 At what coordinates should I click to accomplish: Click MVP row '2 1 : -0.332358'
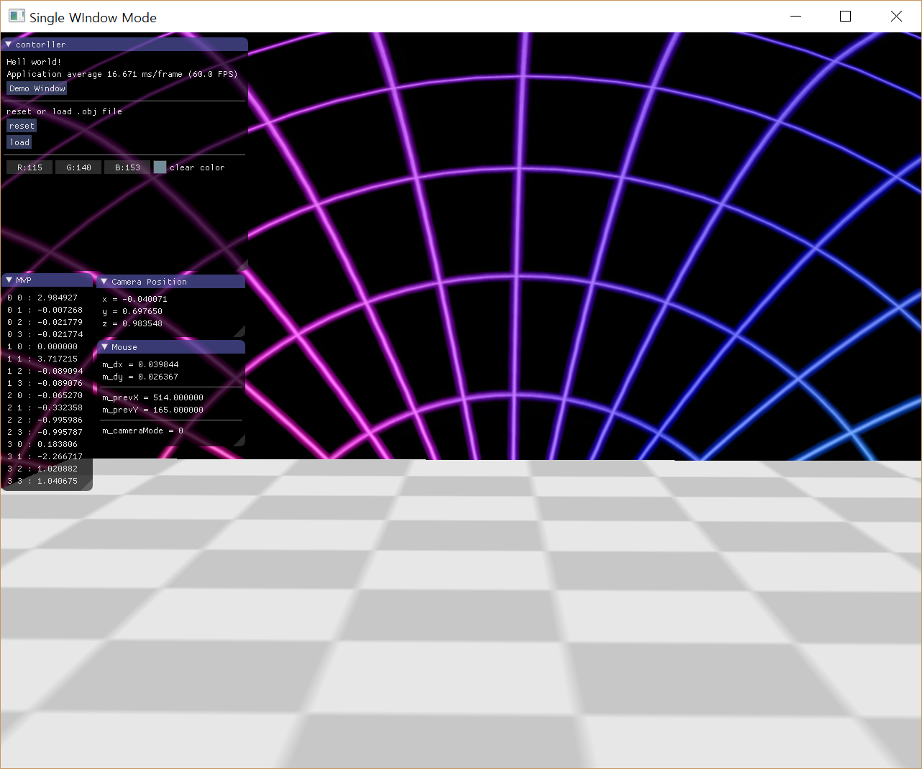pos(45,407)
